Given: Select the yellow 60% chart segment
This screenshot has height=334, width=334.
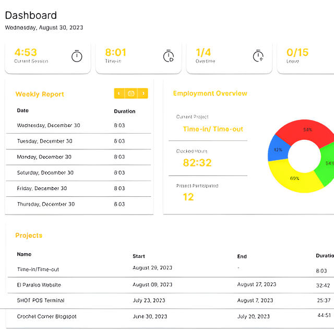Looking at the screenshot, I should pos(295,180).
